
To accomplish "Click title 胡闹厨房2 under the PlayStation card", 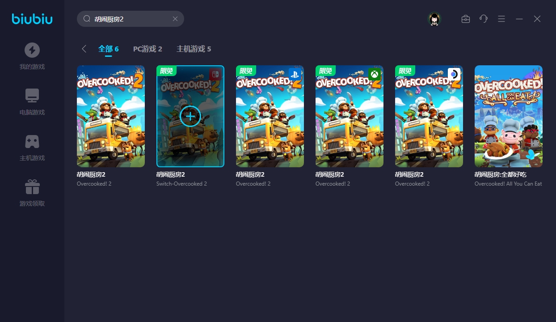I will tap(250, 174).
